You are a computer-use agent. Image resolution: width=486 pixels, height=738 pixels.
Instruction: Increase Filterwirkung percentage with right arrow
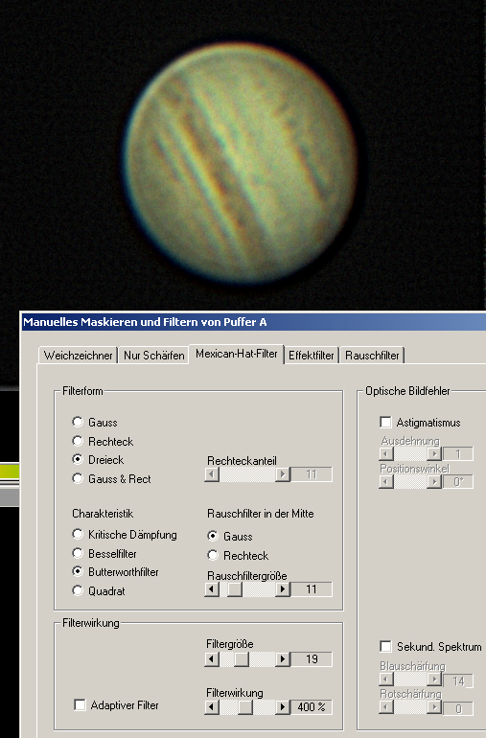(x=283, y=706)
